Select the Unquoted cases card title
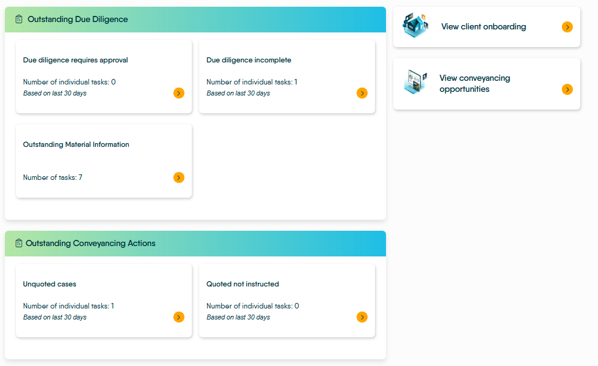The image size is (598, 366). [50, 284]
